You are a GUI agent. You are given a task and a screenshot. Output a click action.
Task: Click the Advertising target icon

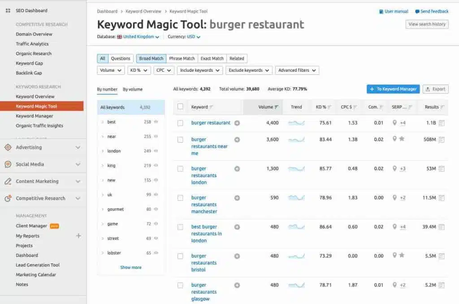click(8, 148)
